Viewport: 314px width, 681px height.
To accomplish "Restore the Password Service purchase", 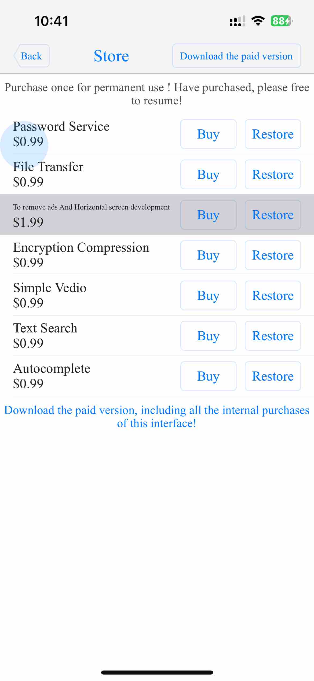I will [x=273, y=134].
